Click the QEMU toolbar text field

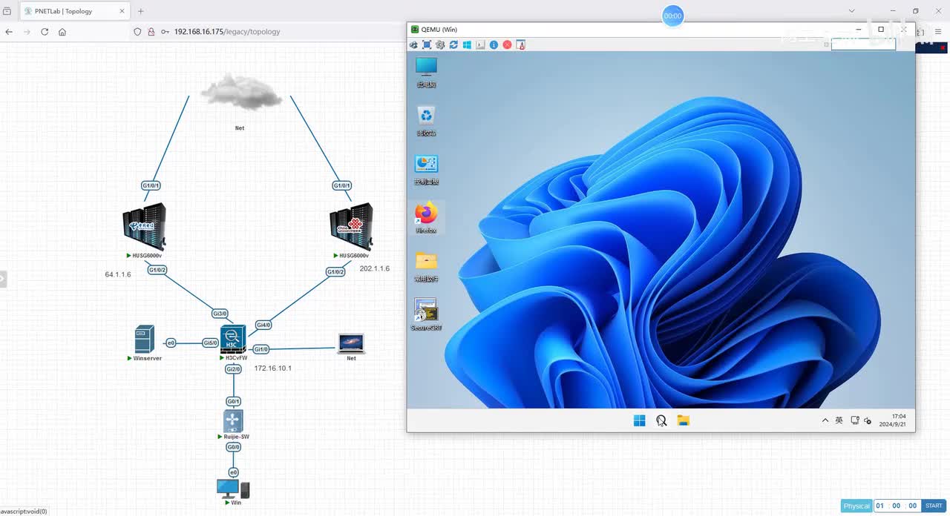[863, 44]
